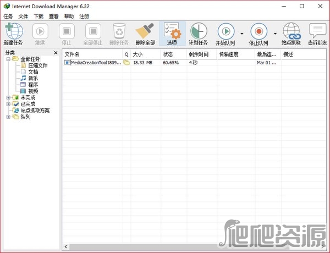Open the 文件 menu
The height and width of the screenshot is (253, 330).
[23, 16]
